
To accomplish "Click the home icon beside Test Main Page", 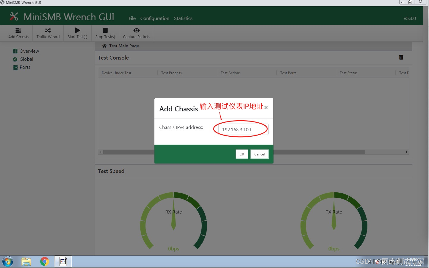I will click(x=104, y=46).
